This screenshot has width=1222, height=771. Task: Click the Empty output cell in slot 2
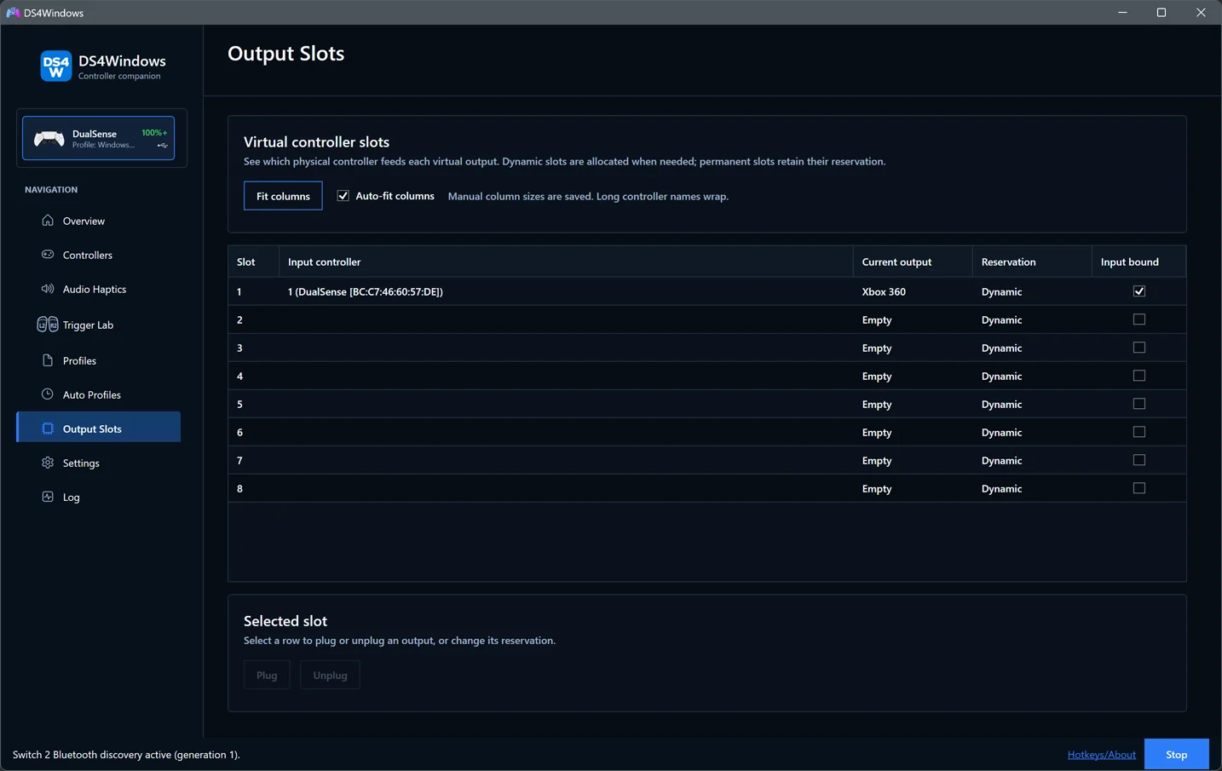pos(913,319)
